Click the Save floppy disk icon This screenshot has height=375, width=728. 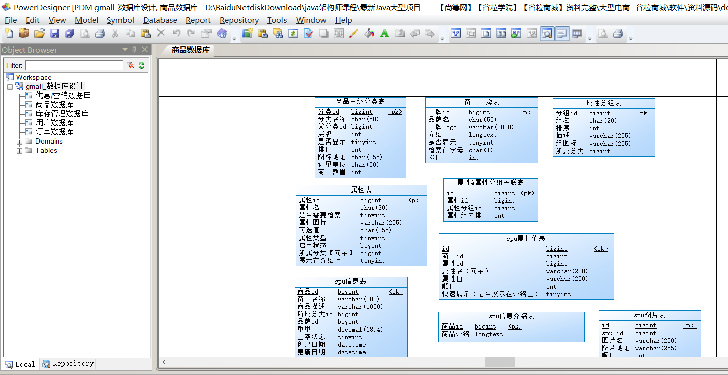(x=54, y=33)
